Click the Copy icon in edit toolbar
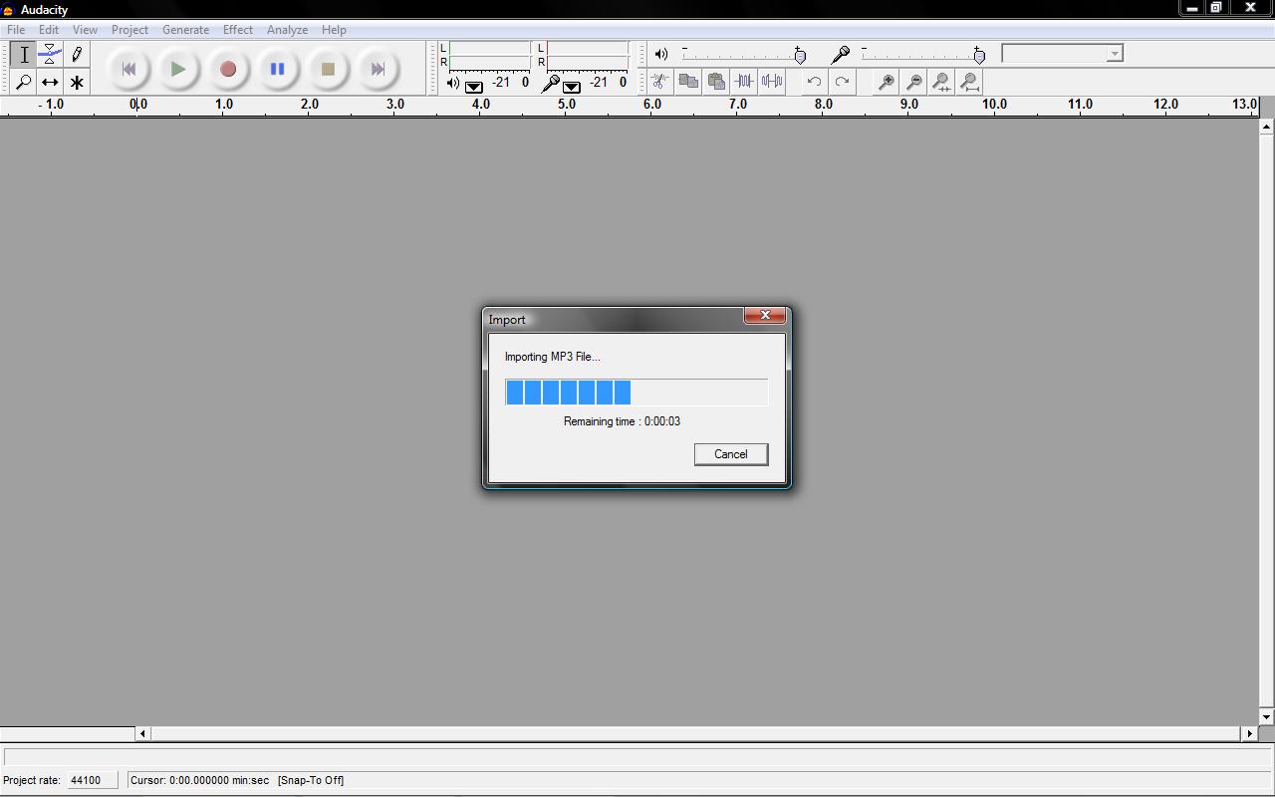 (x=688, y=82)
